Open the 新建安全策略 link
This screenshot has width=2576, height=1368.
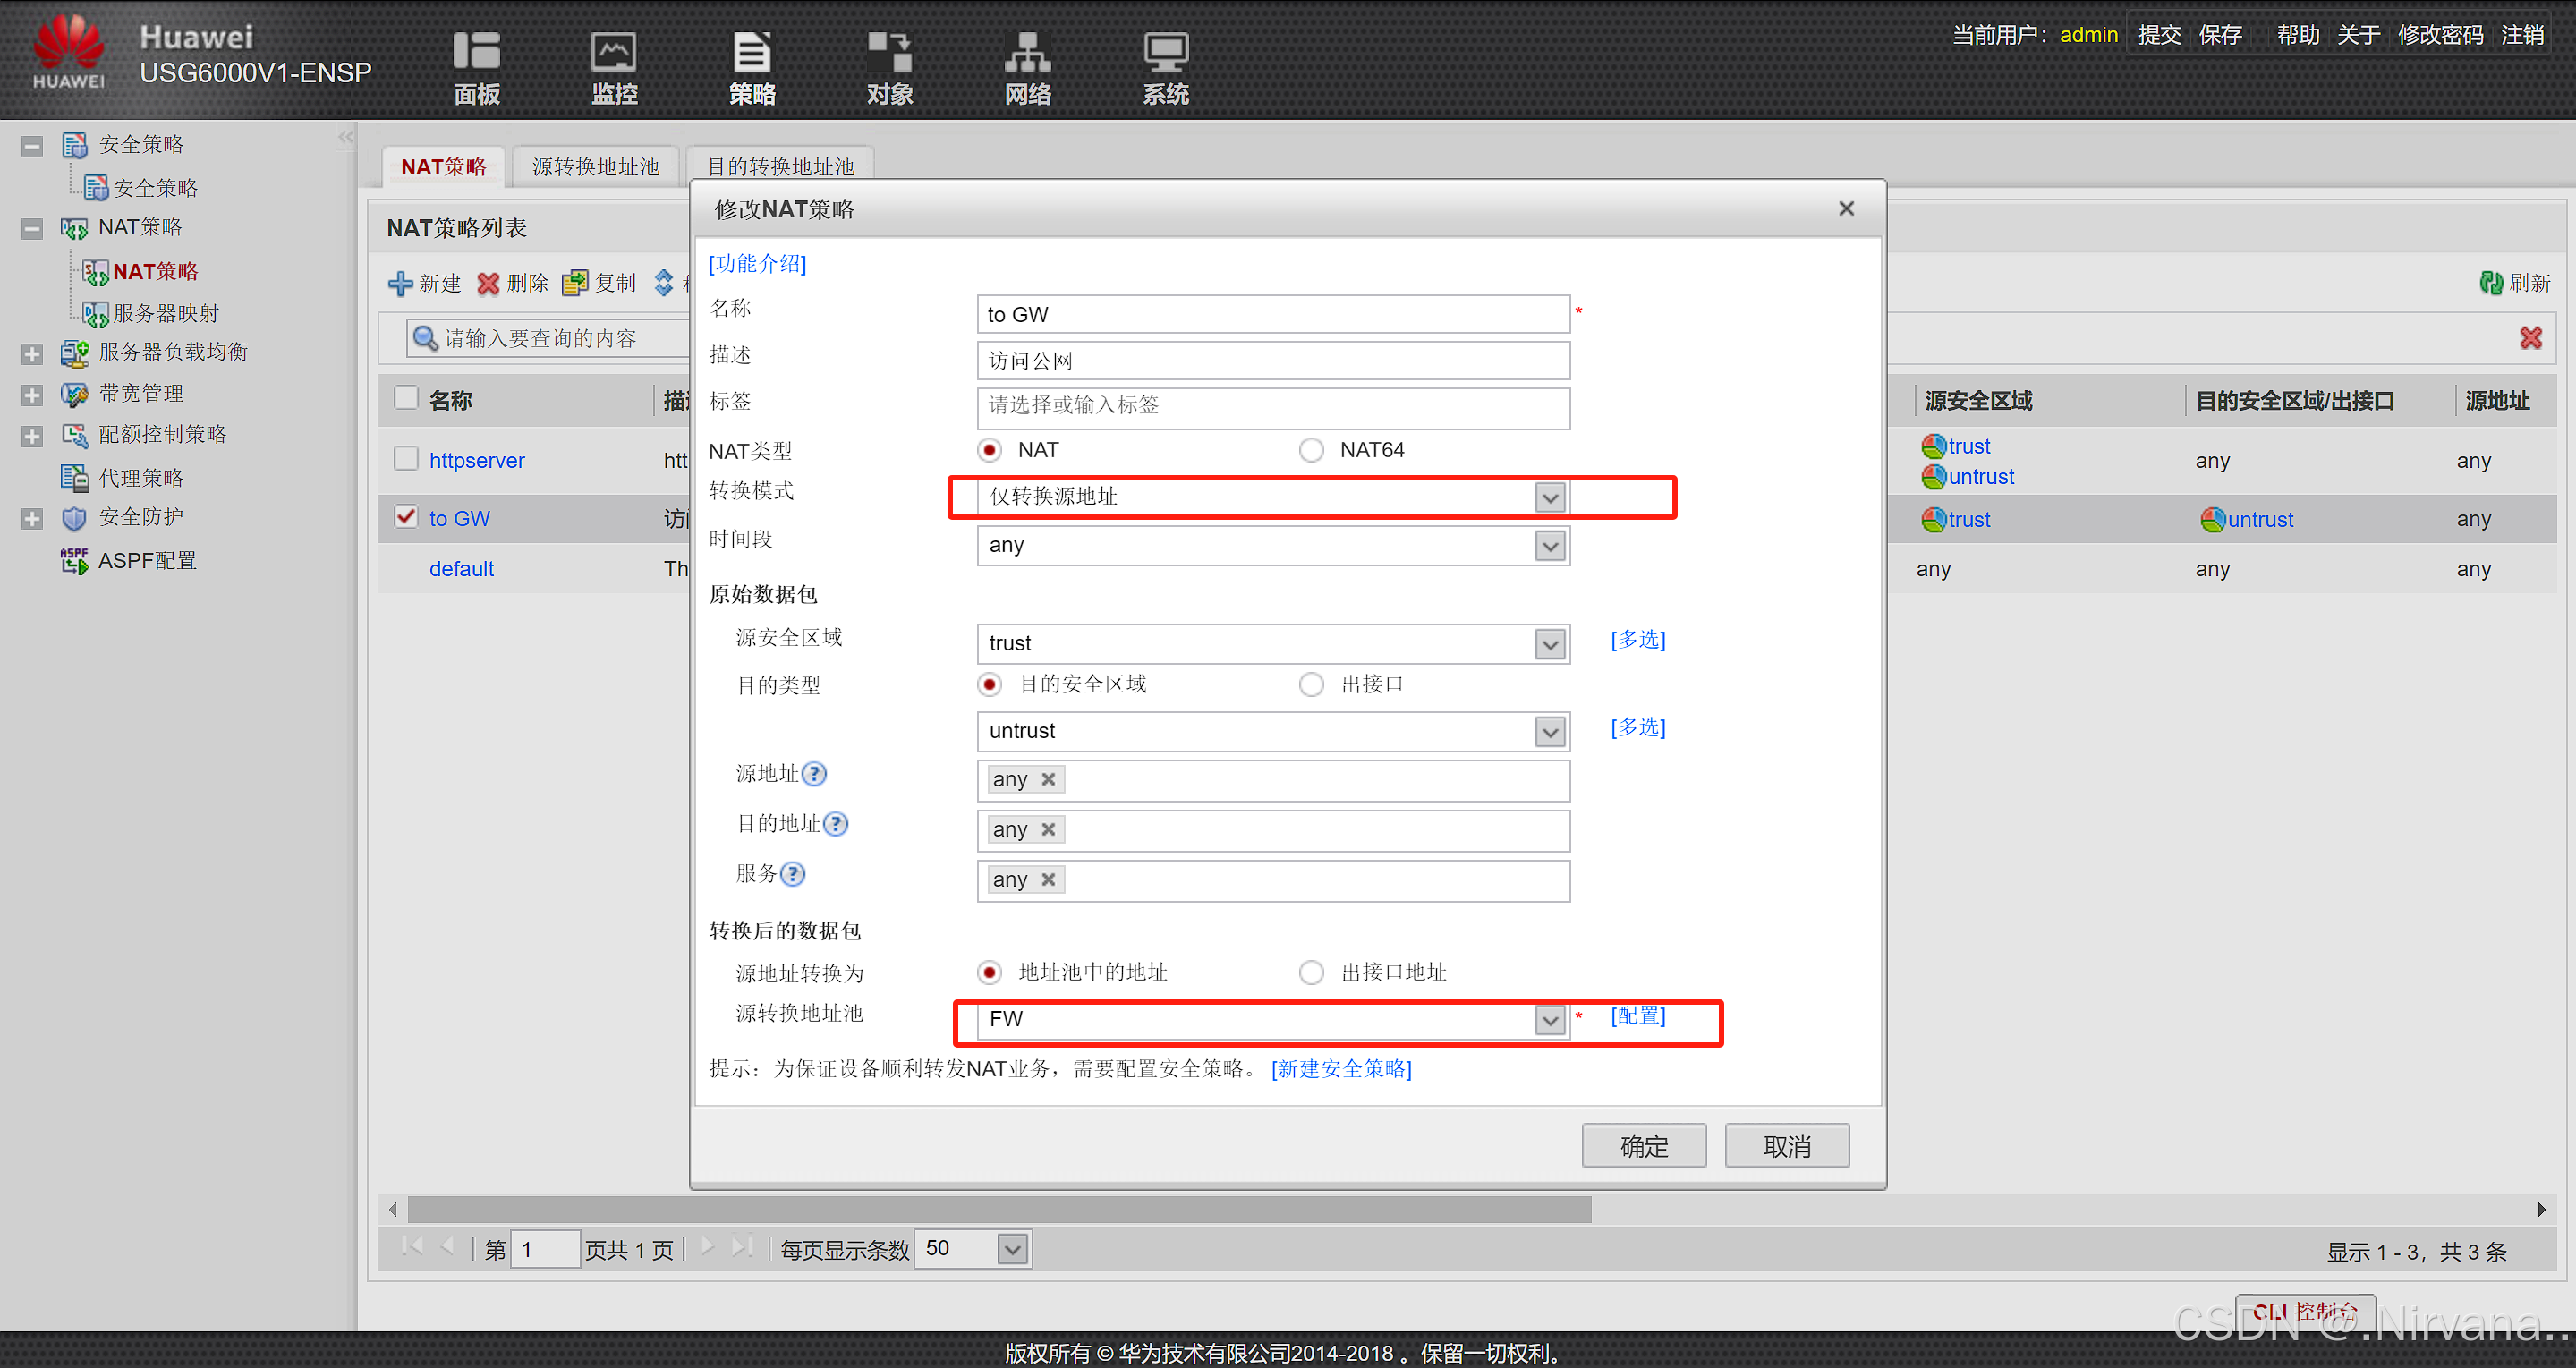[1341, 1069]
